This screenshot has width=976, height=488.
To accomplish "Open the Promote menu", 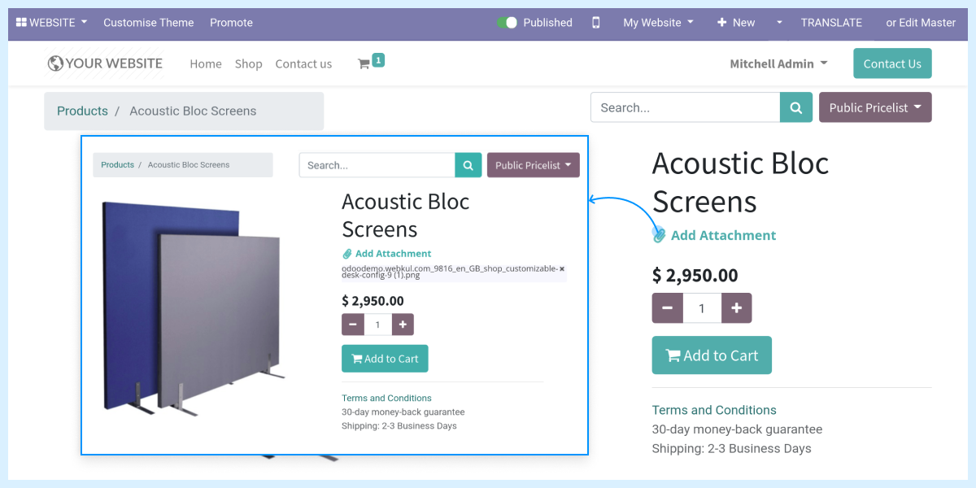I will point(231,22).
